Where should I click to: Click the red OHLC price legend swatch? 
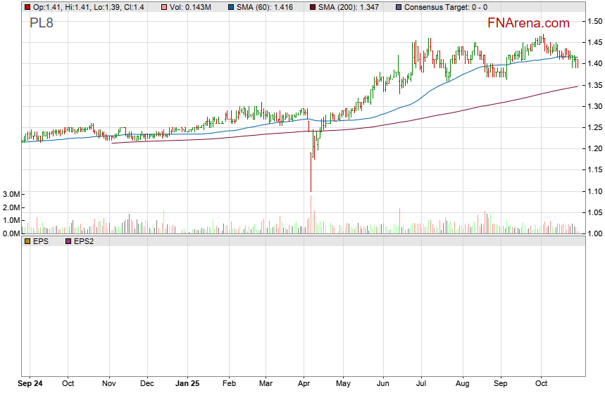click(x=27, y=7)
